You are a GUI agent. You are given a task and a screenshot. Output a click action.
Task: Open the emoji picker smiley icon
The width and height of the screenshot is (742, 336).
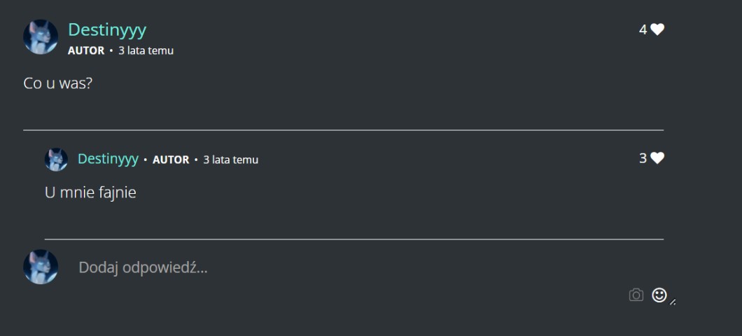[659, 295]
